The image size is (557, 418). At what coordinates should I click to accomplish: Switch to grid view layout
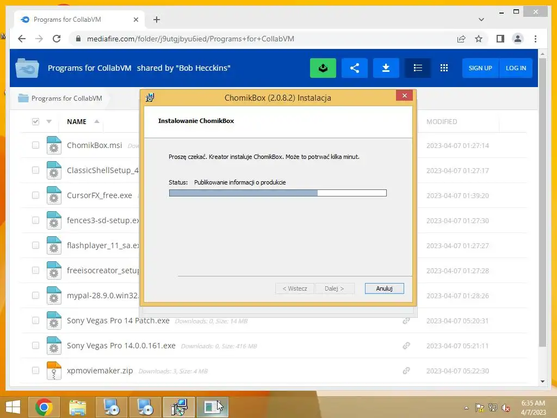(444, 68)
